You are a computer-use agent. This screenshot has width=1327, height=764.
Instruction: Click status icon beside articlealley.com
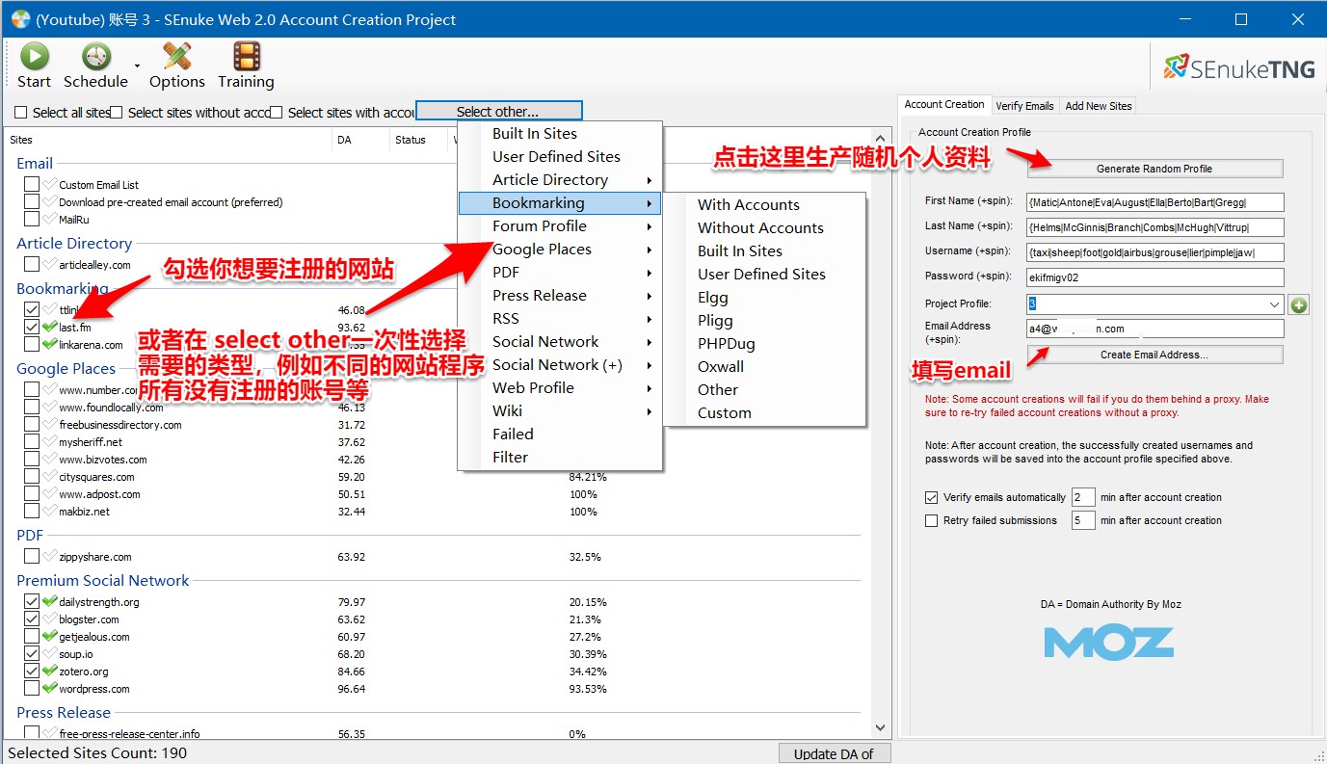click(50, 265)
